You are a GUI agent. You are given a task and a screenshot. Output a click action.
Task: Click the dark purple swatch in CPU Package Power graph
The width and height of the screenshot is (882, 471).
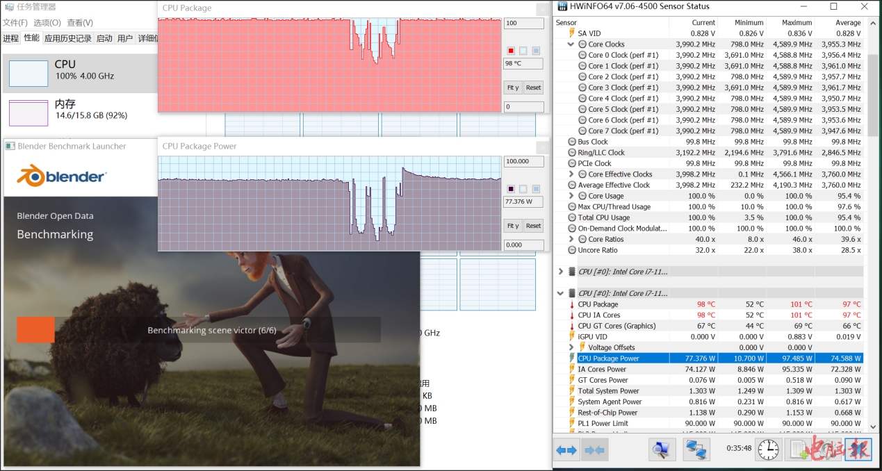click(x=510, y=189)
